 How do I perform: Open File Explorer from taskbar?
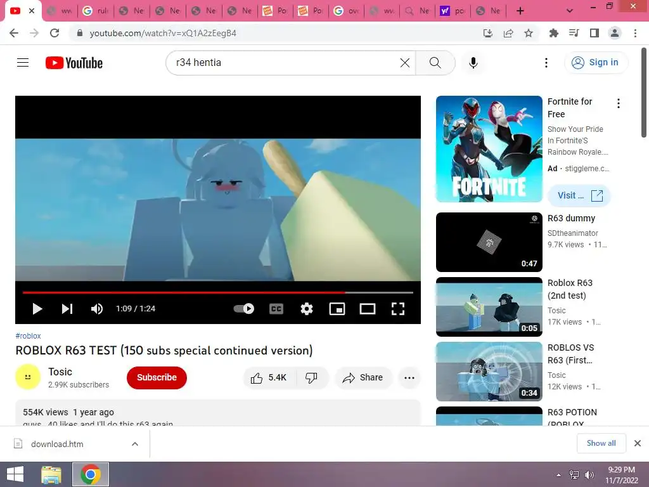click(x=51, y=474)
